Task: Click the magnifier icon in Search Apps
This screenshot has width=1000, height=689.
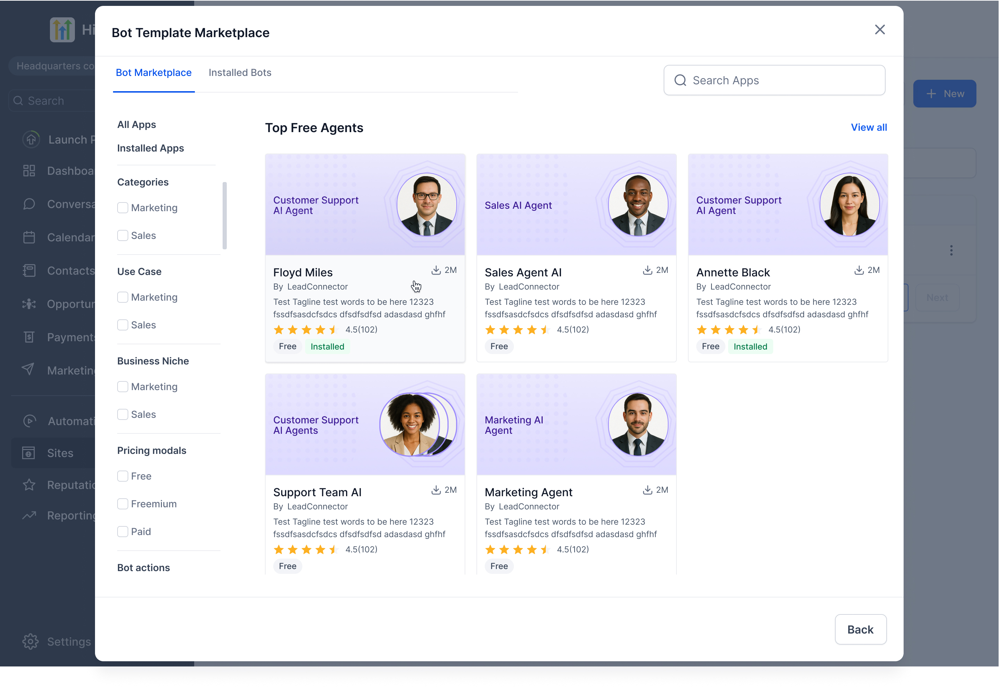Action: point(680,80)
